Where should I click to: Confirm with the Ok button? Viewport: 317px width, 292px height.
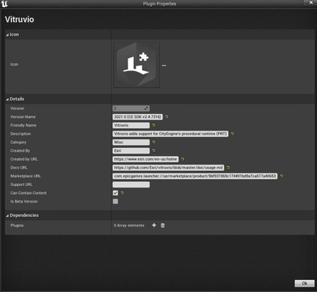(x=304, y=283)
